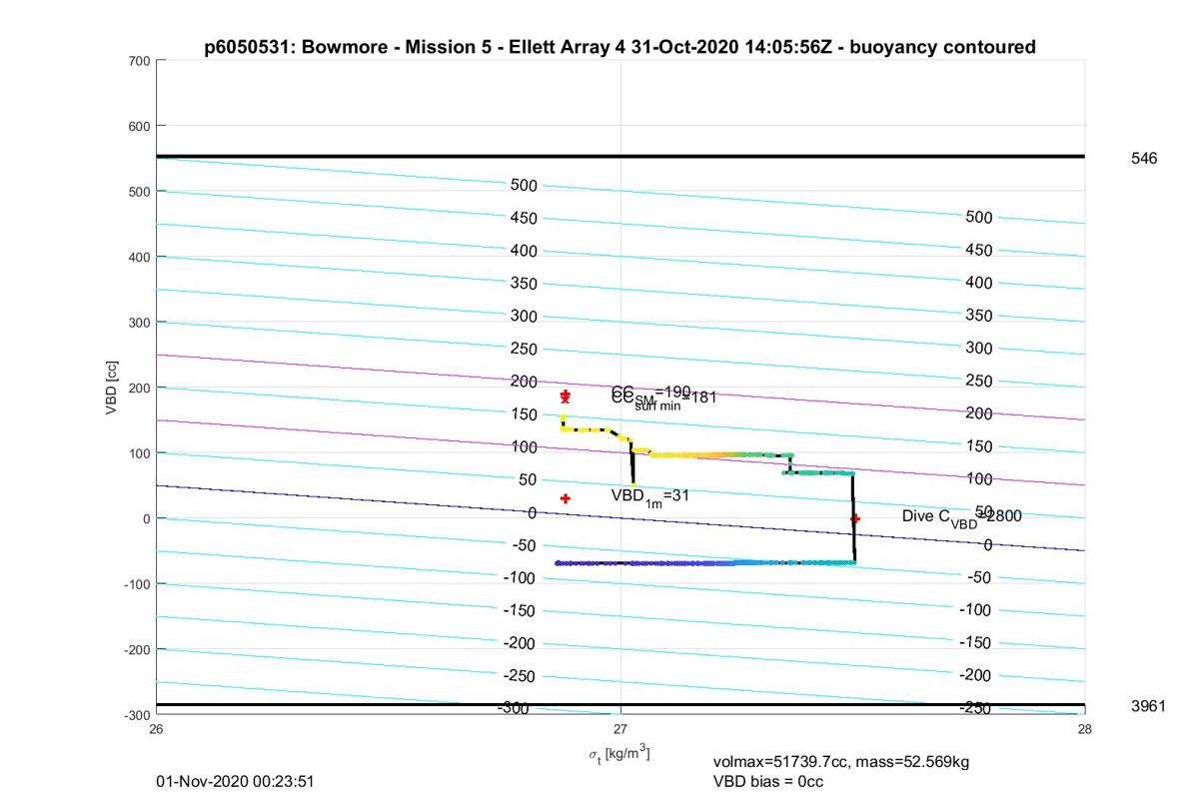Click y-axis tick label "600"

(140, 126)
